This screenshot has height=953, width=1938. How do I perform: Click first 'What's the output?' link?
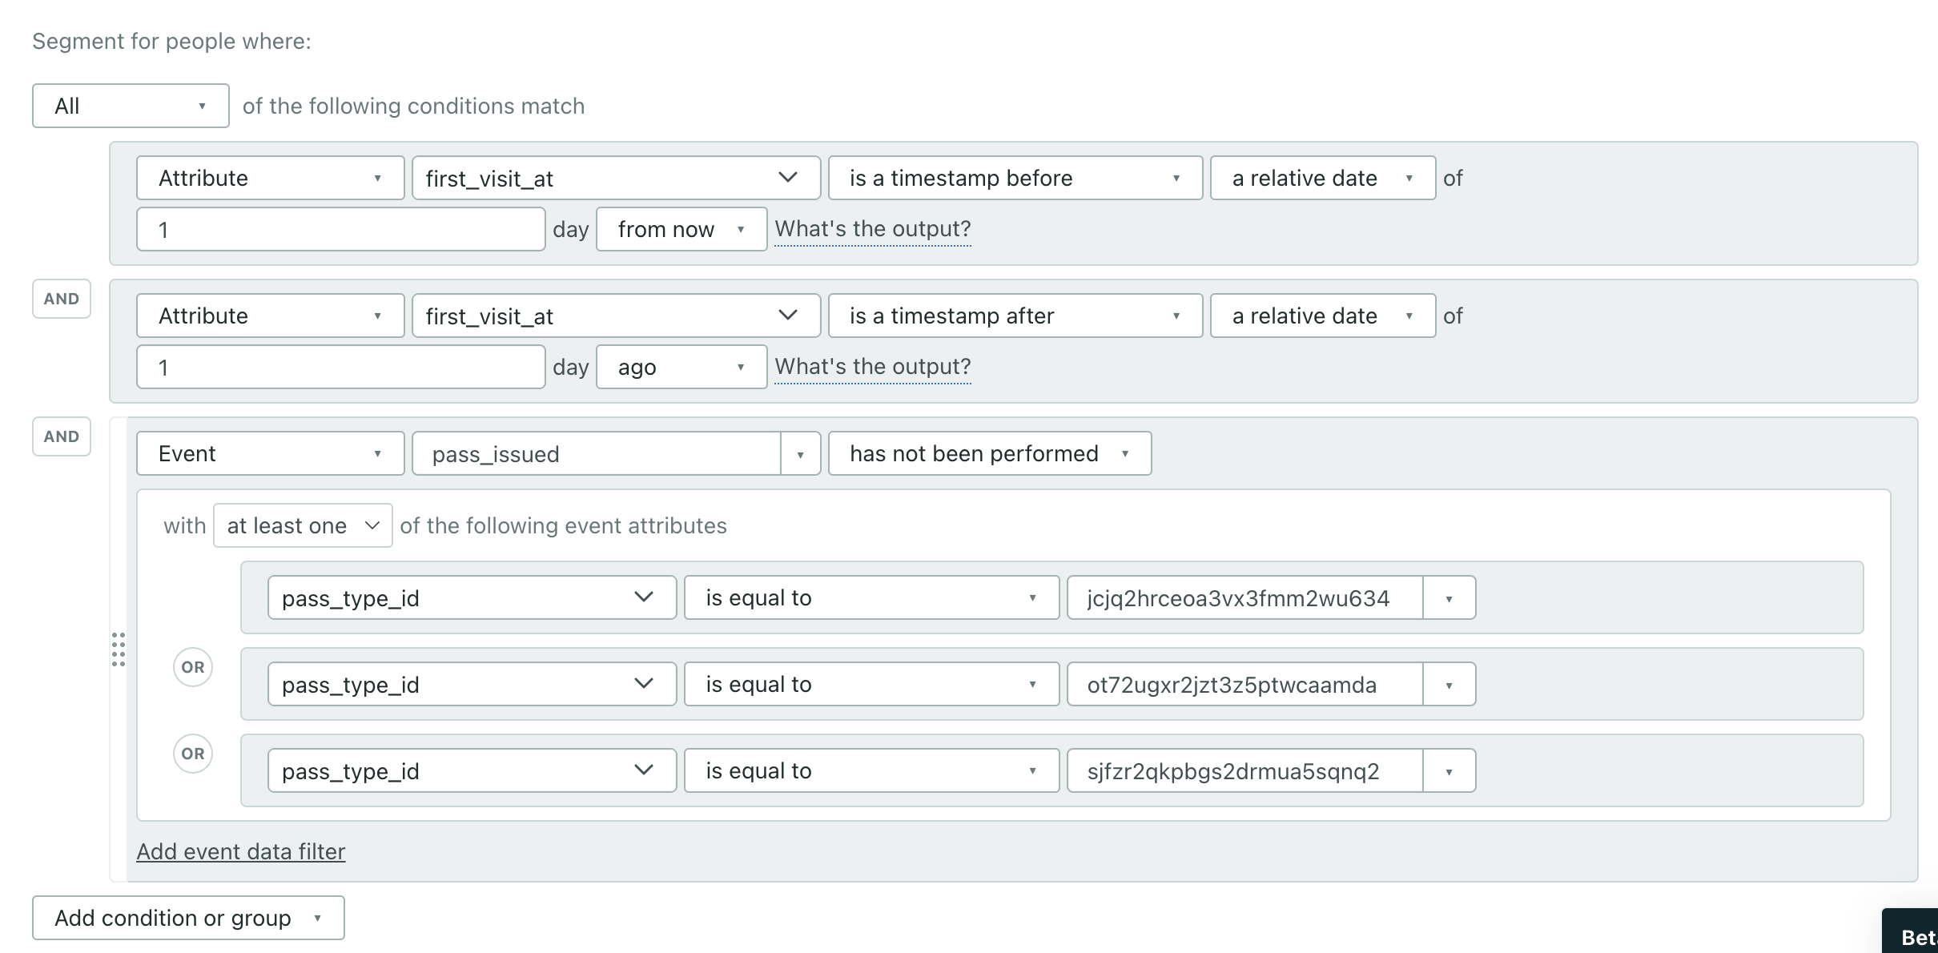[x=872, y=229]
